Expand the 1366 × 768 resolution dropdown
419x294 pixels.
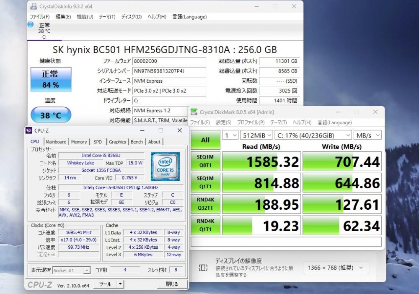(336, 268)
